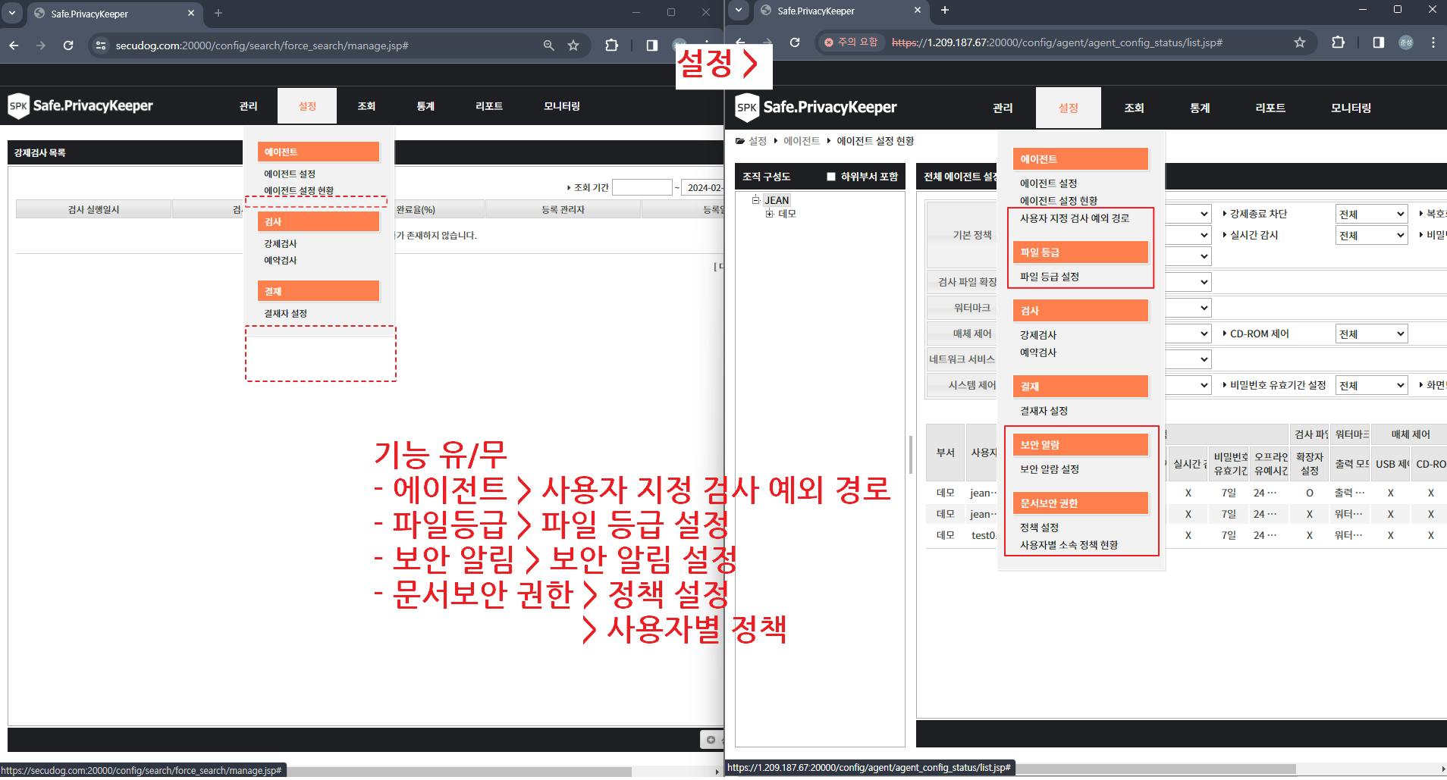Select 강제검사 in the left window menu
The height and width of the screenshot is (780, 1447).
coord(281,244)
